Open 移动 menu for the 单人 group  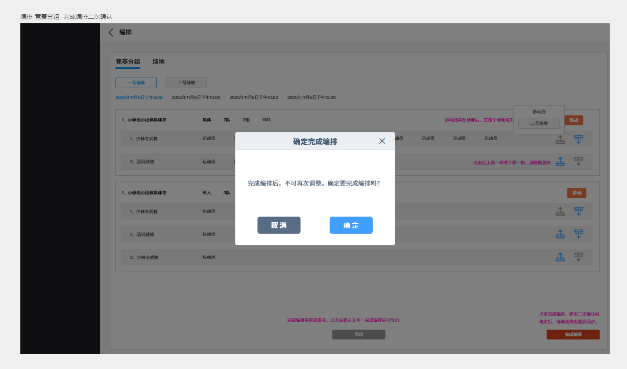(x=576, y=193)
